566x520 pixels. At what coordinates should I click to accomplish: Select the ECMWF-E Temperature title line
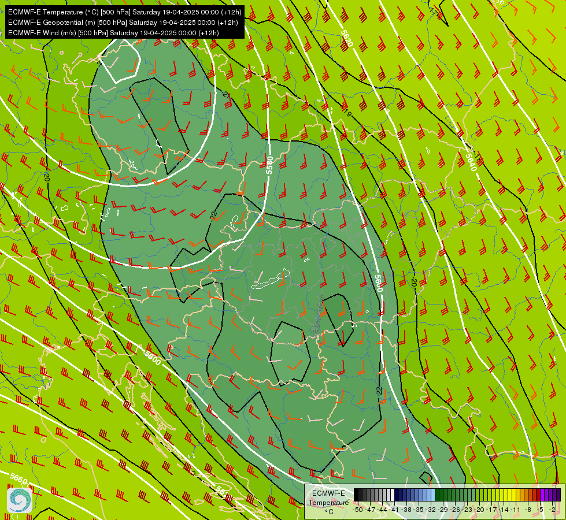pos(124,12)
